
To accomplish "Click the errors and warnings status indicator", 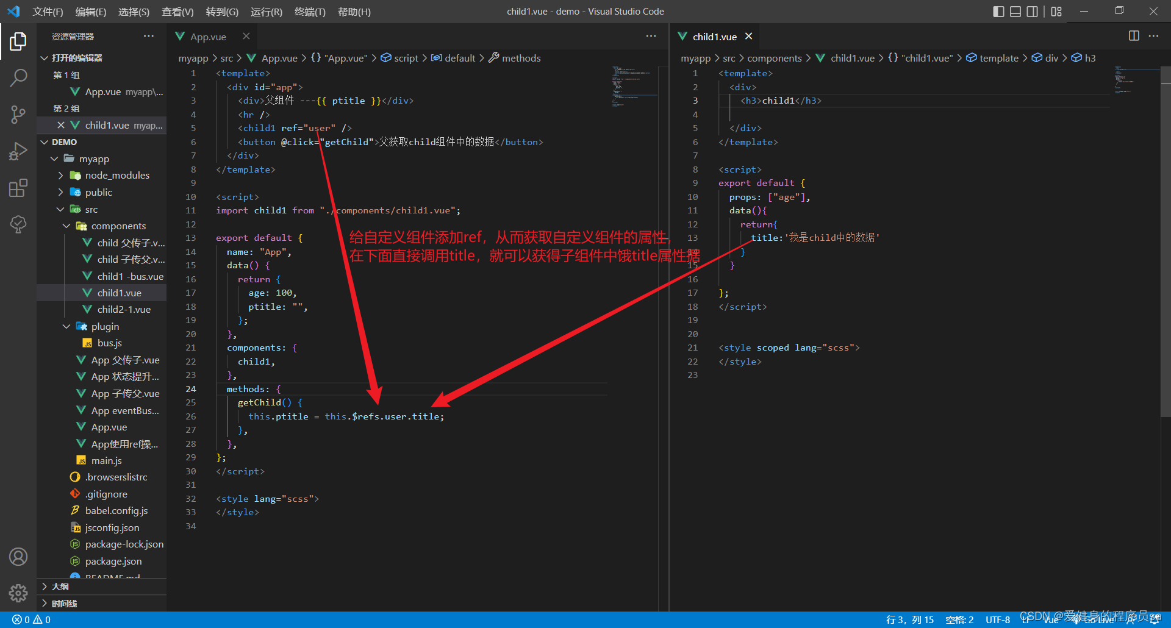I will 32,619.
